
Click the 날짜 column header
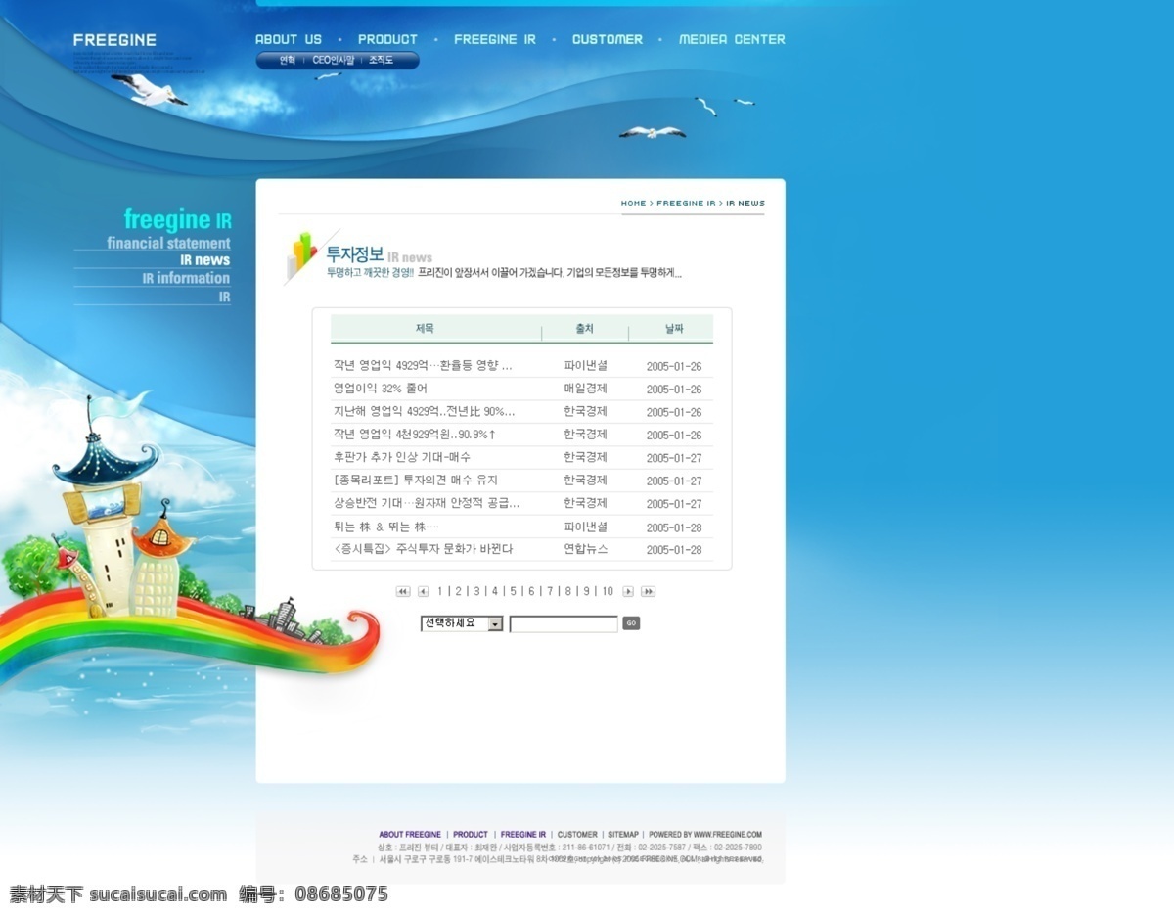[x=674, y=329]
